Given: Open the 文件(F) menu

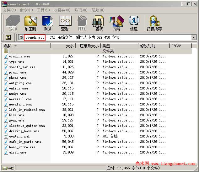Looking at the screenshot, I should pyautogui.click(x=9, y=10).
